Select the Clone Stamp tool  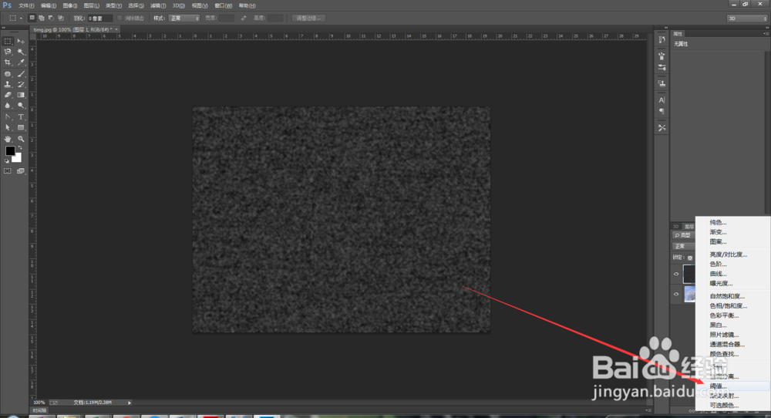8,84
